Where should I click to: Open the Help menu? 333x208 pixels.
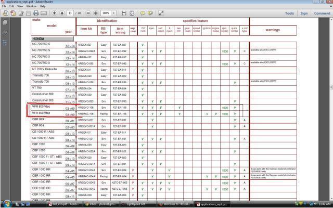[43, 6]
